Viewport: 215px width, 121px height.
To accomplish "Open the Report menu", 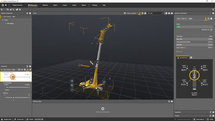I will 84,5.
